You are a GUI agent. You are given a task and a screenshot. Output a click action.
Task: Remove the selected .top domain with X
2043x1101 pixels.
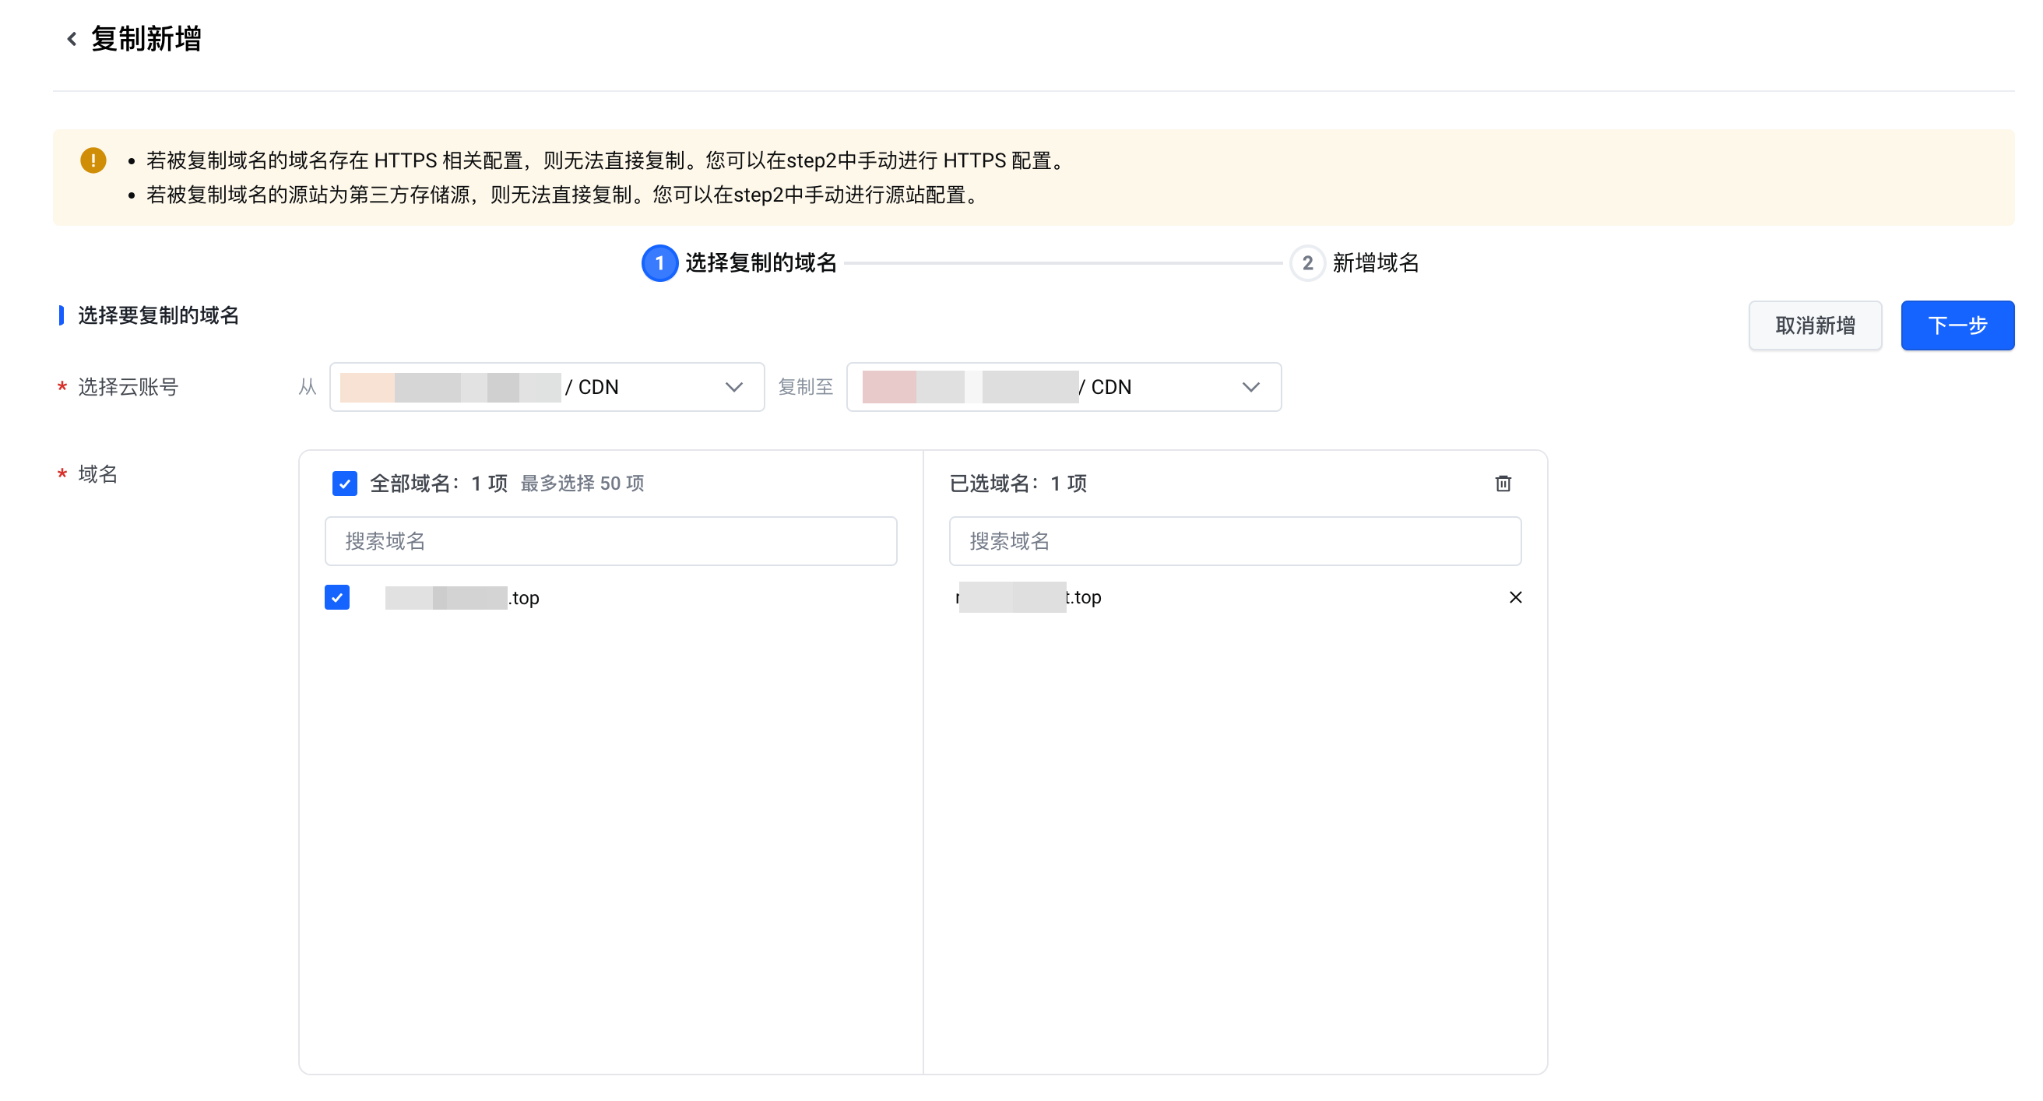[x=1515, y=596]
